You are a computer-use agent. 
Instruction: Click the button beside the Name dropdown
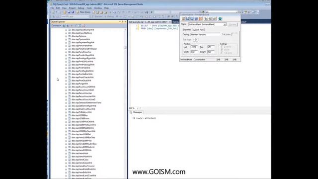pos(233,24)
